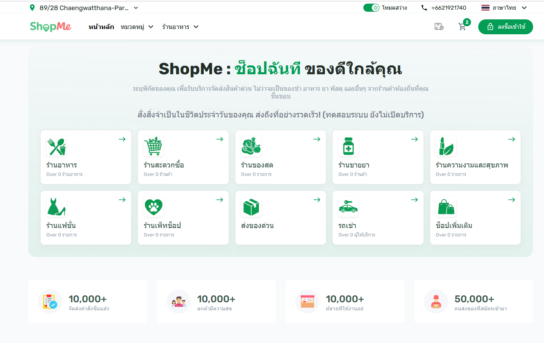Click the 50,000+ statistic text
Screen dimensions: 544x343
[474, 299]
